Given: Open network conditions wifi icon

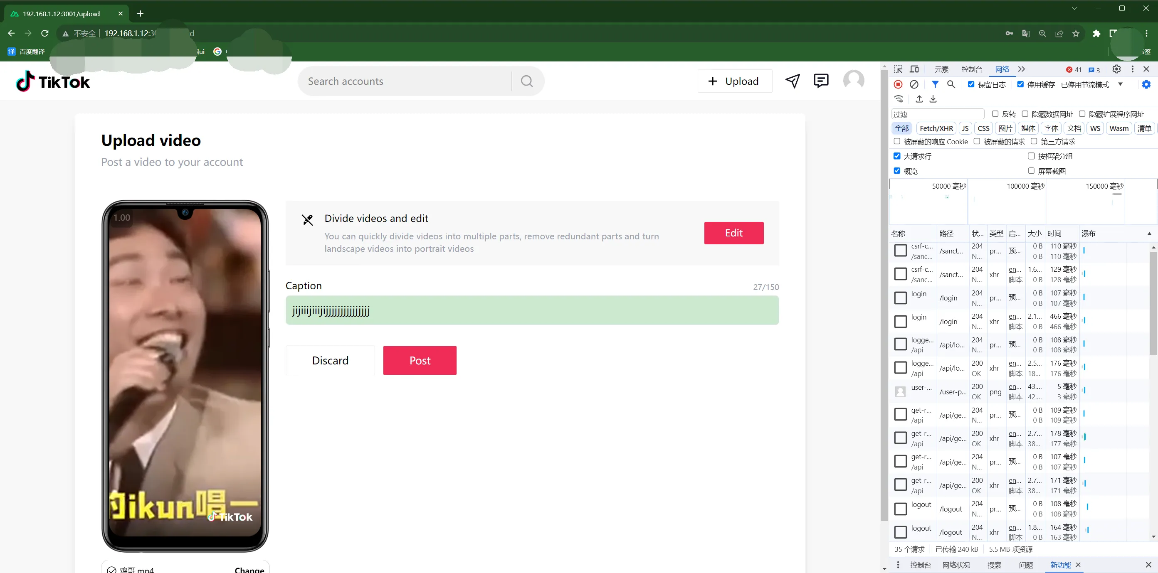Looking at the screenshot, I should 899,99.
